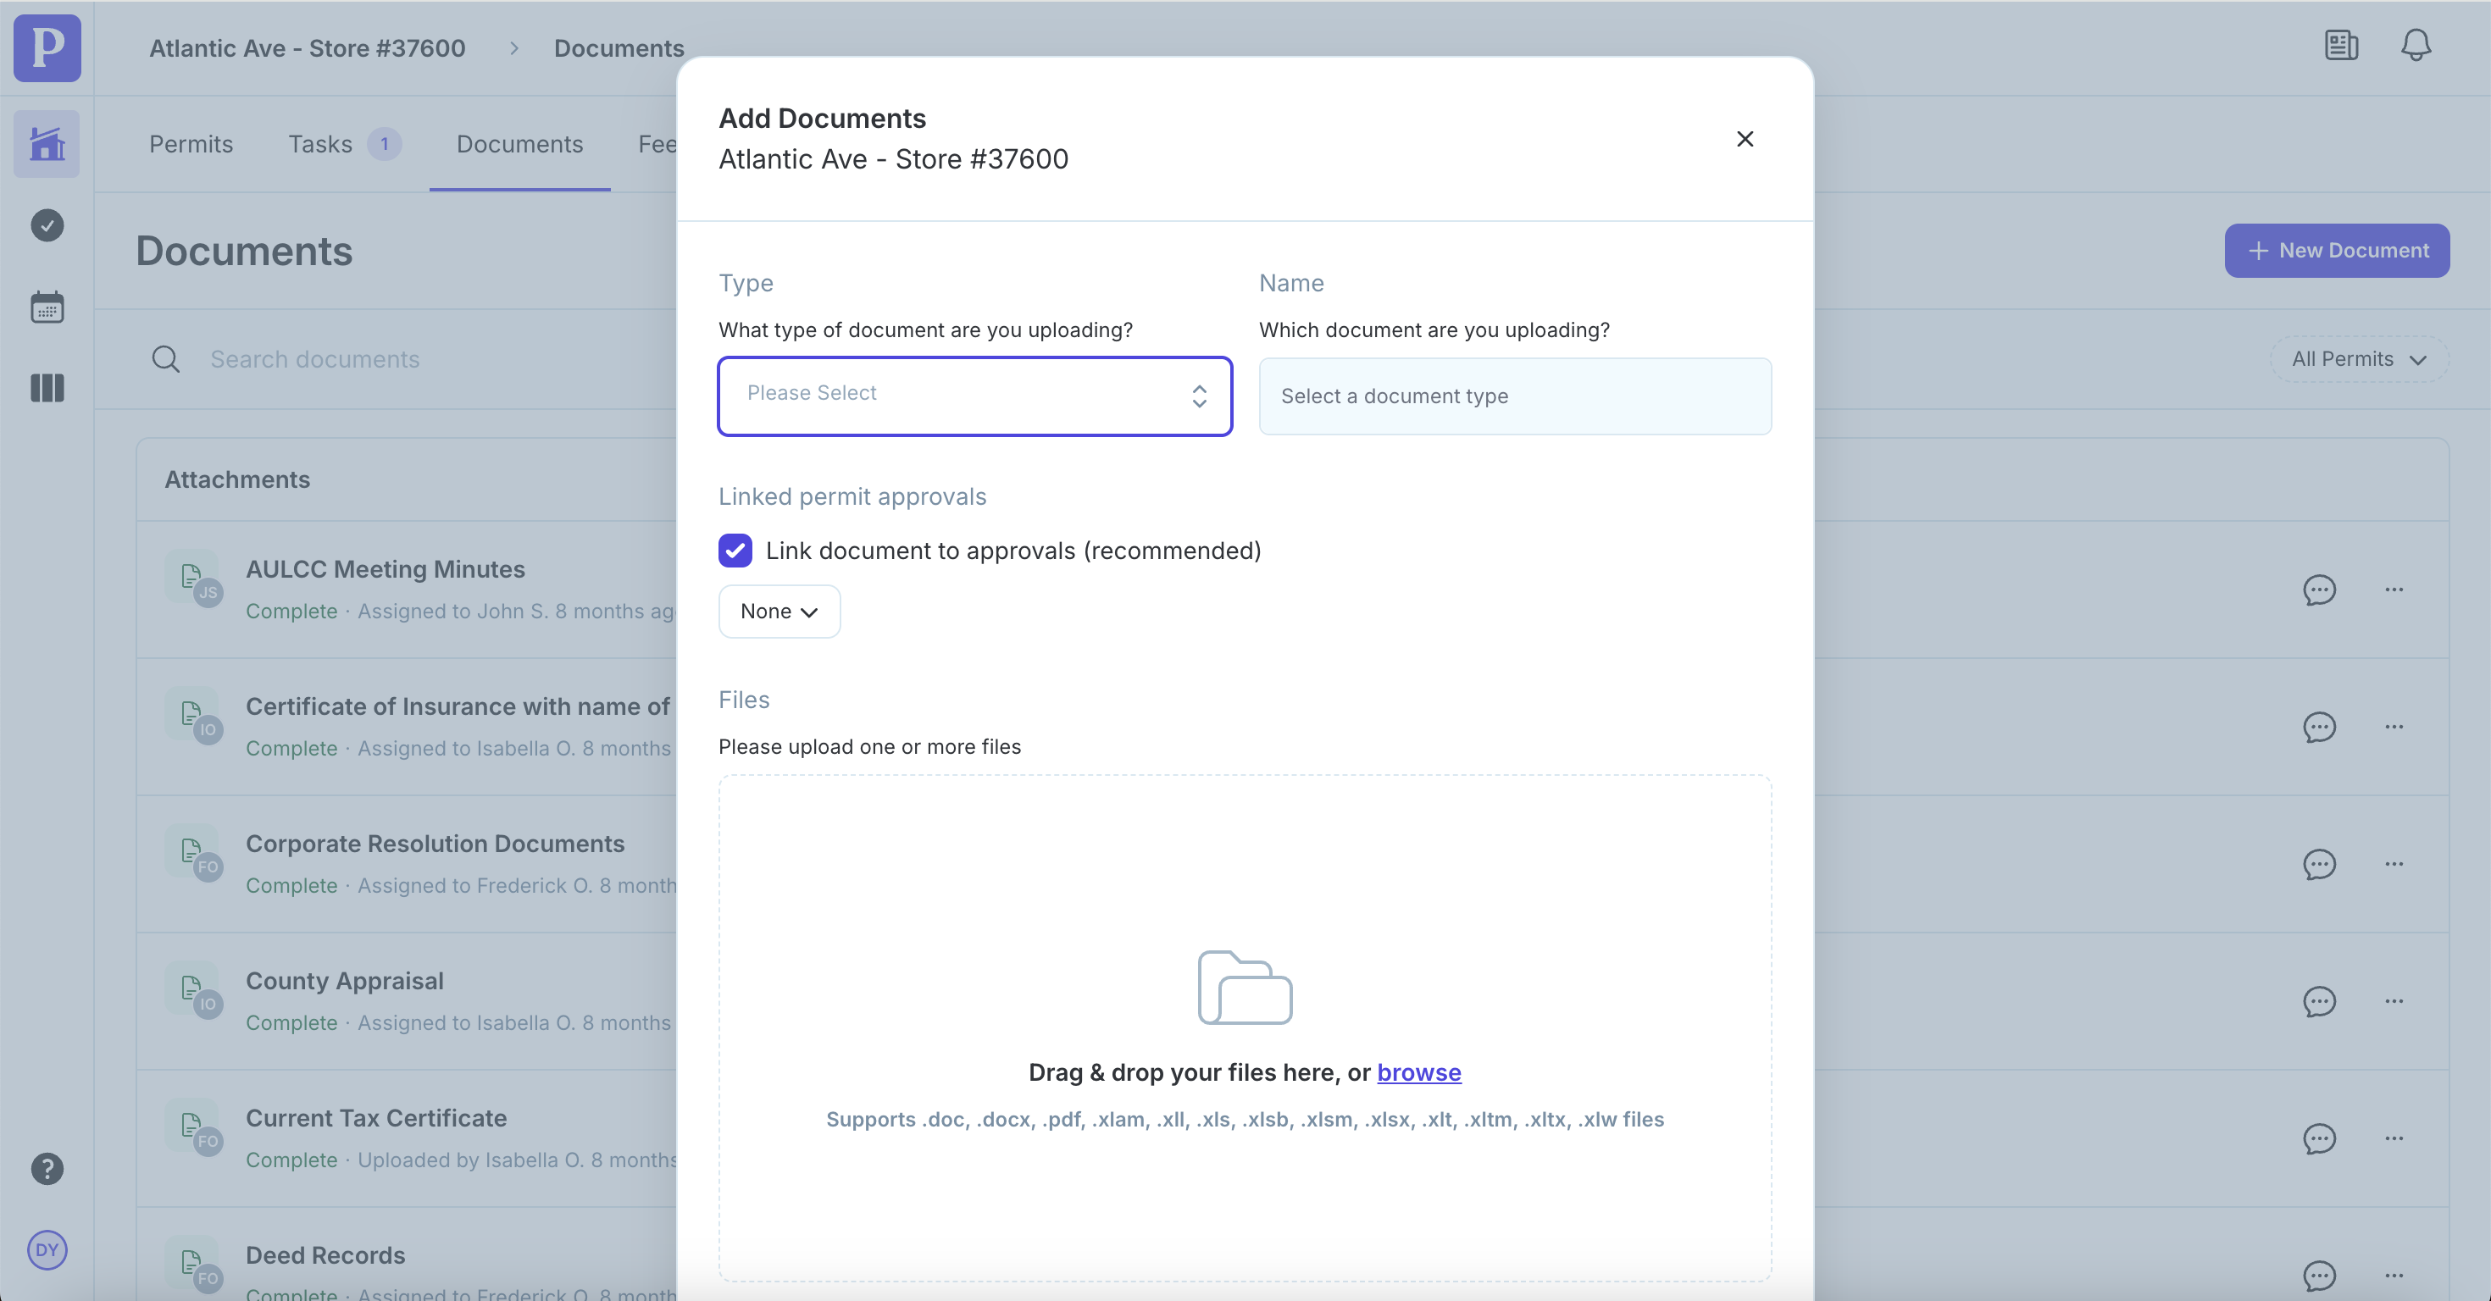Open the checkmark tasks sidebar icon
2491x1301 pixels.
coord(47,225)
